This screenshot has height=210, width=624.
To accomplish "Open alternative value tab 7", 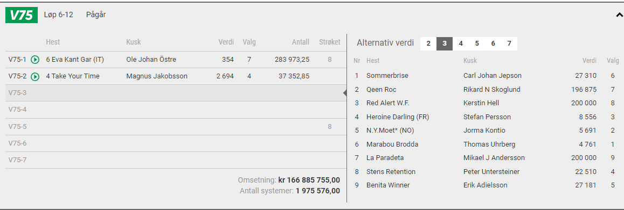I will tap(509, 44).
